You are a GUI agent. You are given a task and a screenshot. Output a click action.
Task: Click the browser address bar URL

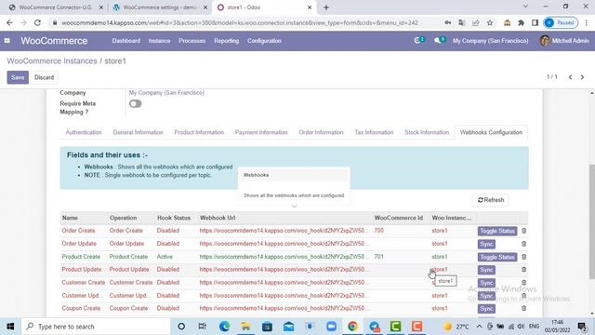click(240, 22)
